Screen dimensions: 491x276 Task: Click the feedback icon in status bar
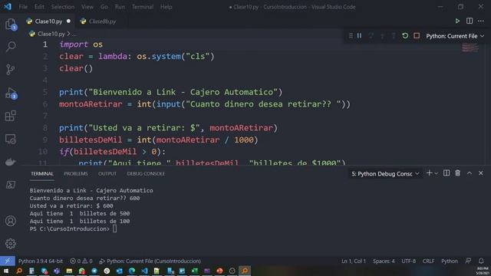pyautogui.click(x=468, y=261)
